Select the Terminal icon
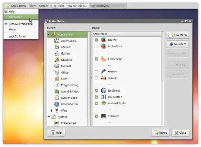 (x=103, y=116)
